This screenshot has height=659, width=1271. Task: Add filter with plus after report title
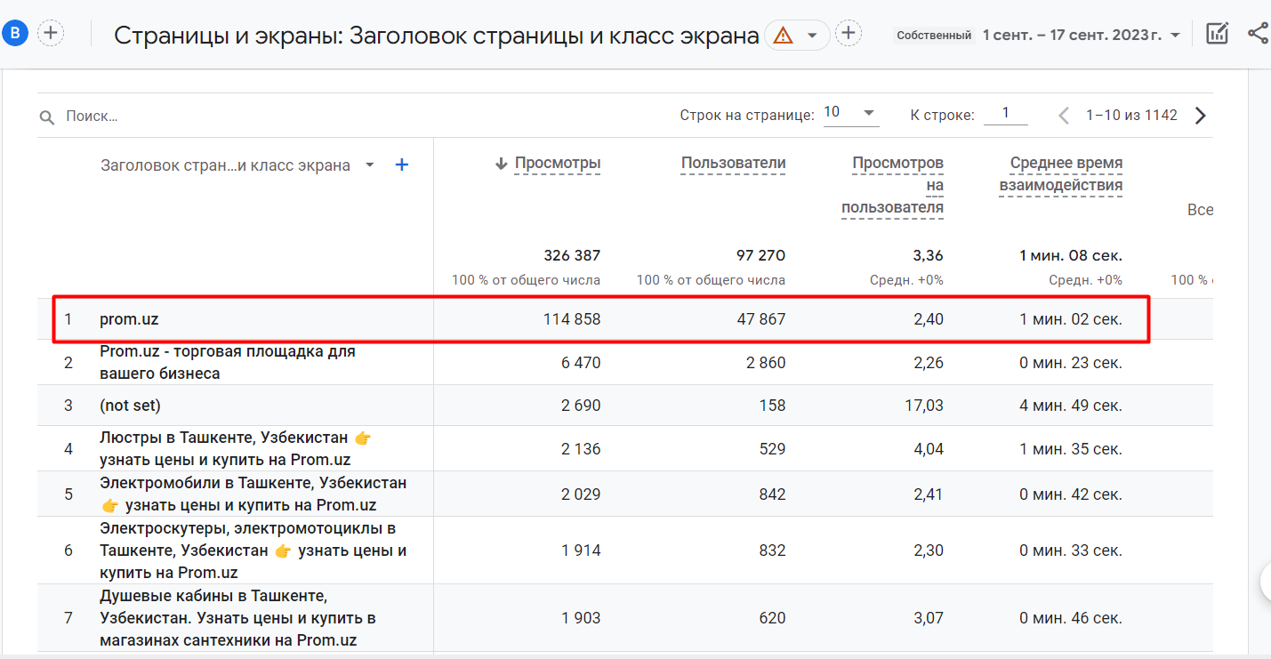(x=849, y=34)
